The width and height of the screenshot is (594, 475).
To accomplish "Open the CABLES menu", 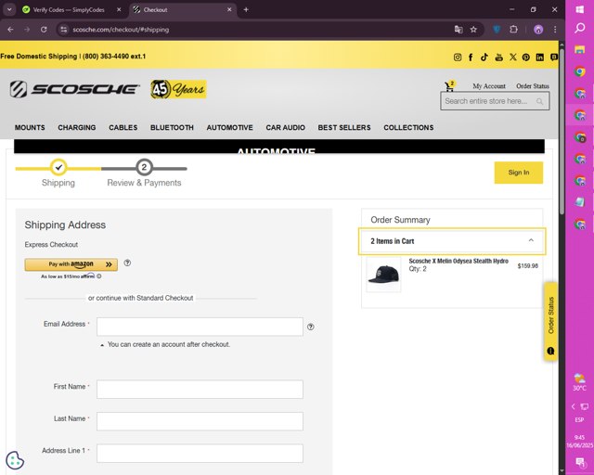I will click(x=123, y=128).
